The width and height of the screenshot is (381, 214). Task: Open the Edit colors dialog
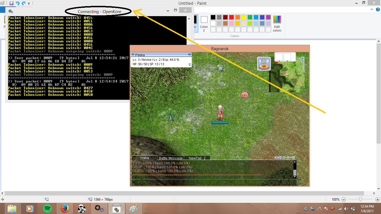point(277,23)
